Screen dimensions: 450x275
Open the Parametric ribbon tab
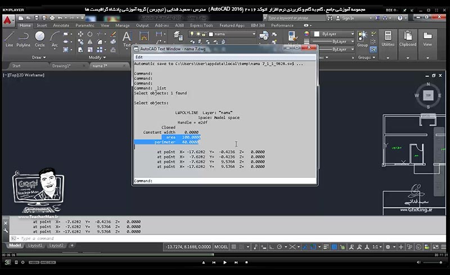click(x=85, y=25)
